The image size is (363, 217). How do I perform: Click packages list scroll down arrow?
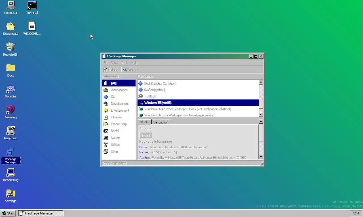click(x=261, y=114)
